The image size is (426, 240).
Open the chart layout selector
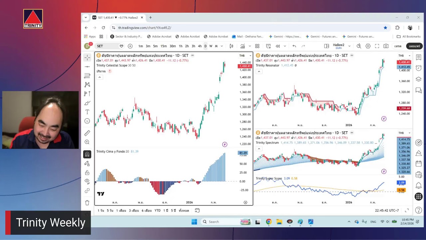pyautogui.click(x=326, y=46)
